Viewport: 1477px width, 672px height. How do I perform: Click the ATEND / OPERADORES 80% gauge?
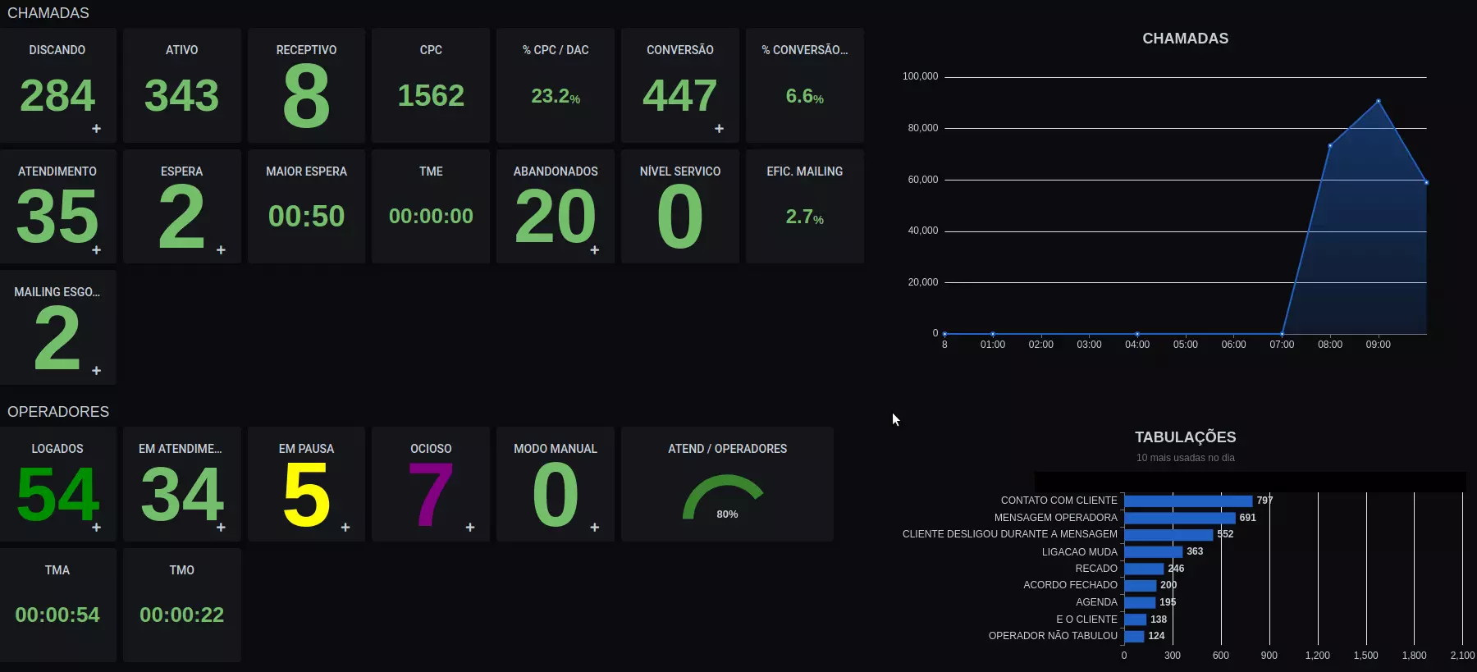coord(724,498)
